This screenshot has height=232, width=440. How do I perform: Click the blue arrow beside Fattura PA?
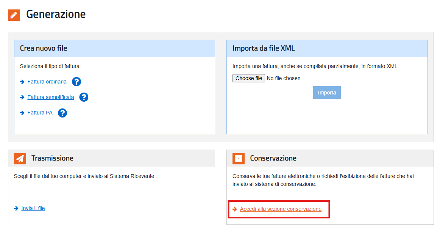22,112
